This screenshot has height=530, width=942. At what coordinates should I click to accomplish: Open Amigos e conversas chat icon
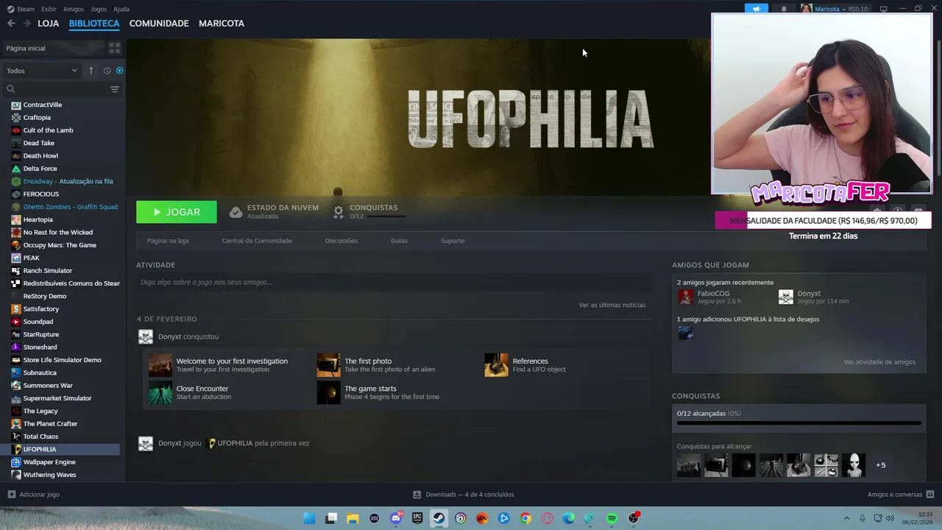click(x=930, y=495)
